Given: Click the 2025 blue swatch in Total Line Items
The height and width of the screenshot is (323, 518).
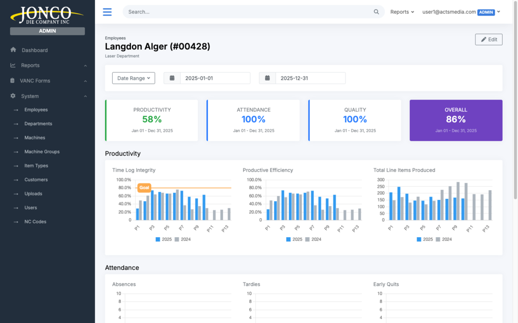Looking at the screenshot, I should [x=419, y=239].
